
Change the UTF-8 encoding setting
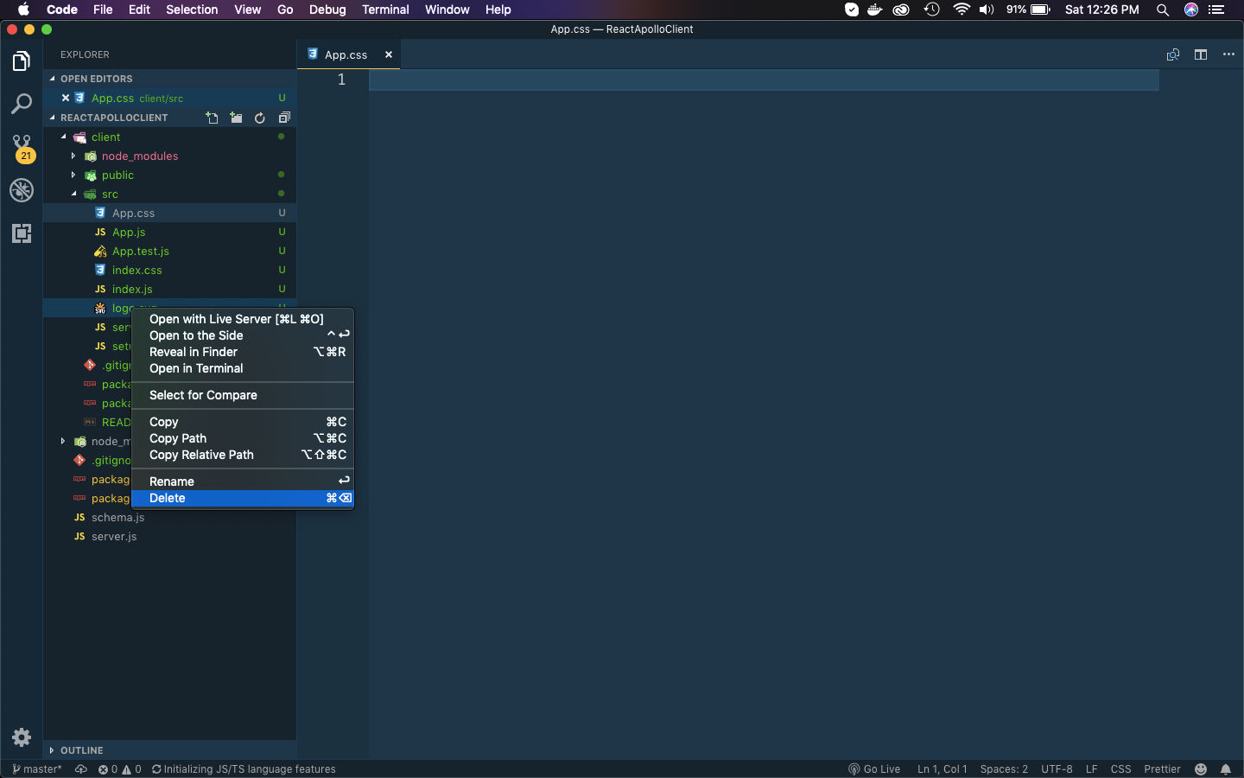coord(1057,768)
